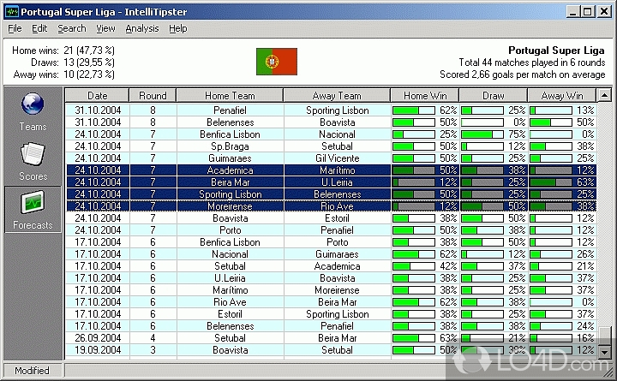Click the Away wins: 10 statistic text
This screenshot has width=617, height=381.
click(63, 74)
